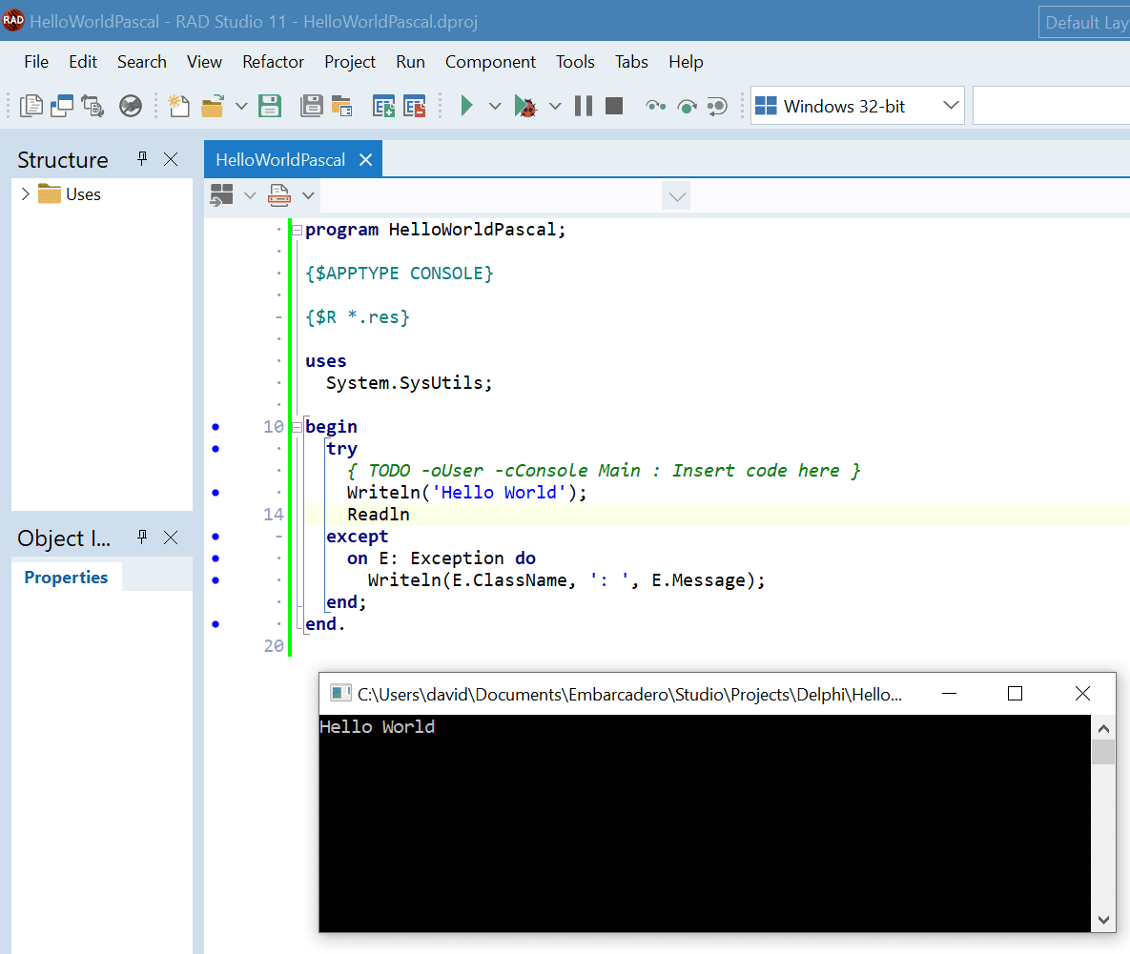Close the Object Inspector panel
Screen dimensions: 1130x954
pyautogui.click(x=171, y=538)
